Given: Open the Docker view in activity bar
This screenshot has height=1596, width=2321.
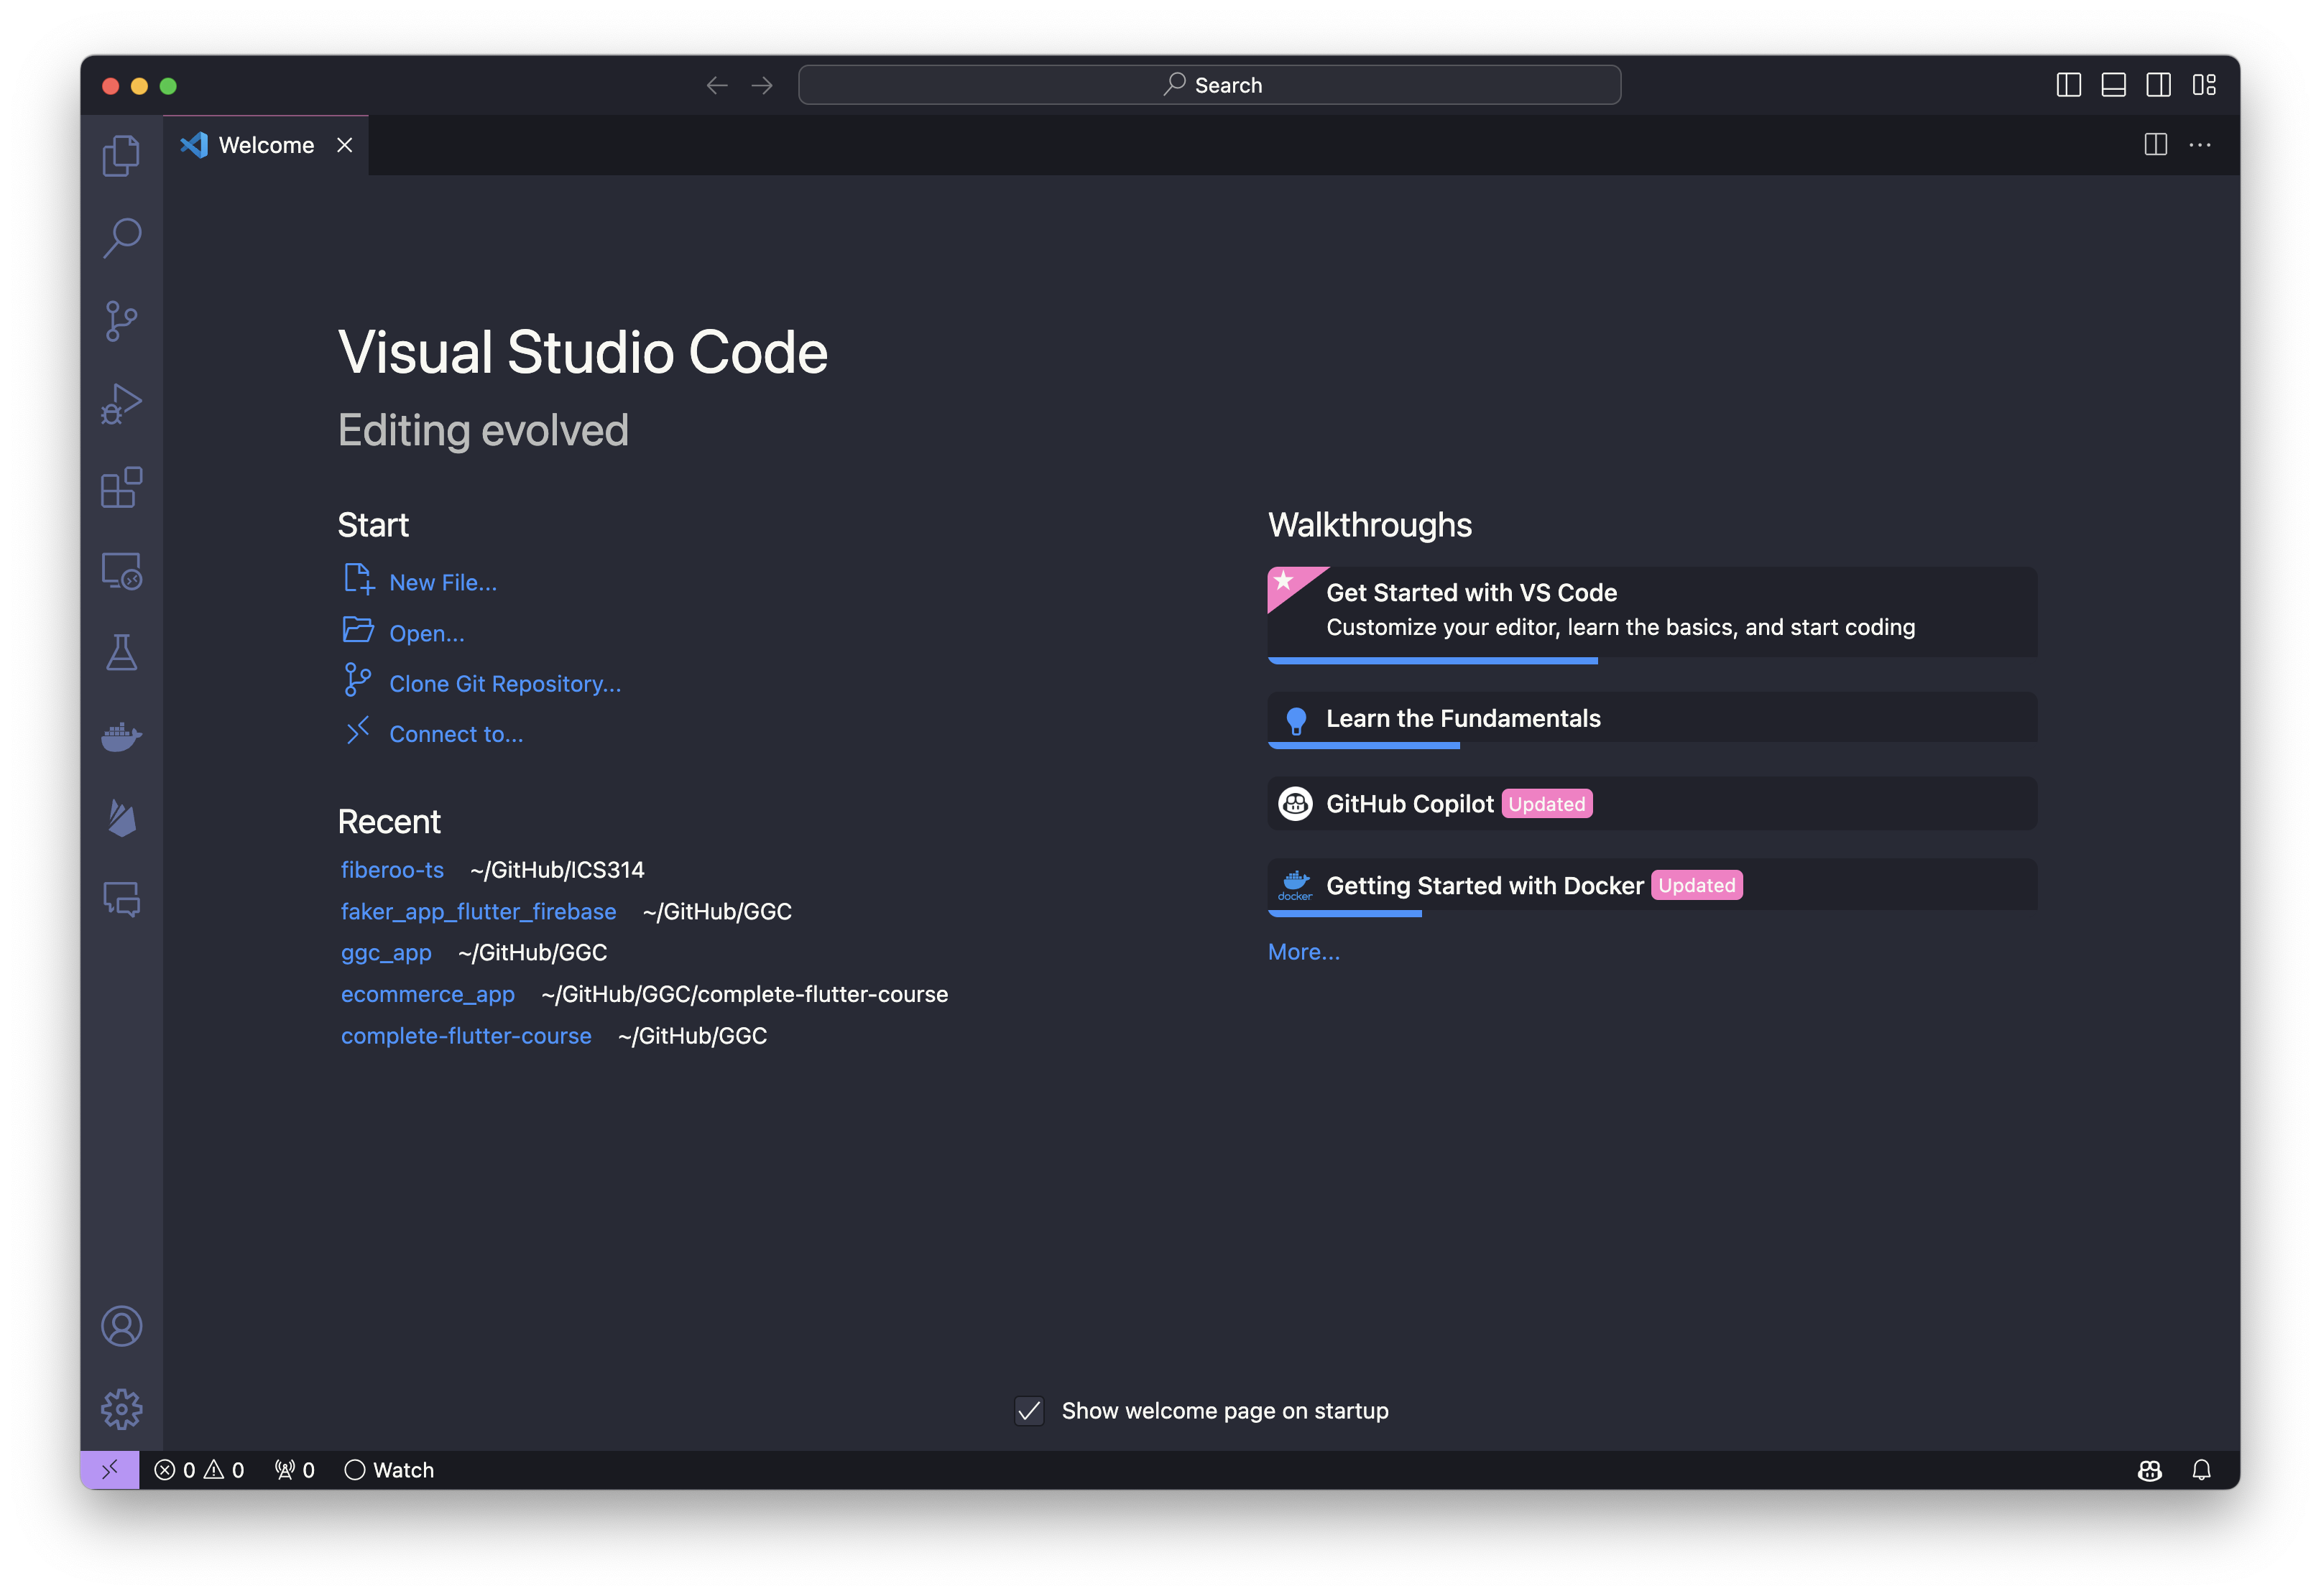Looking at the screenshot, I should coord(121,737).
